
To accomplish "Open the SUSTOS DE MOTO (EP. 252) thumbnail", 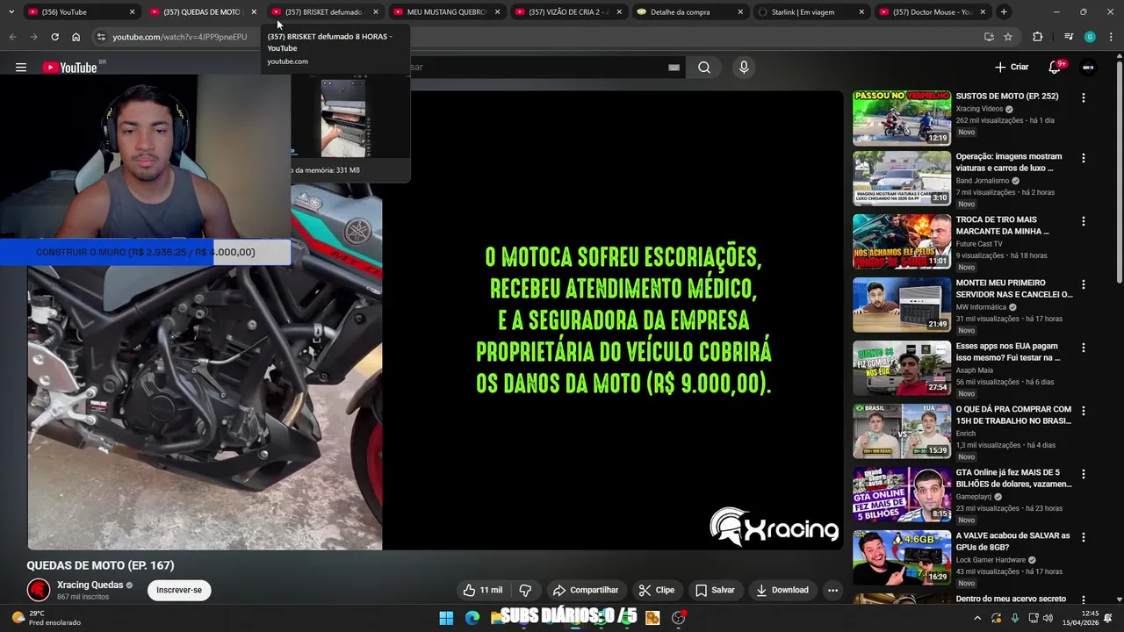I will (x=902, y=118).
